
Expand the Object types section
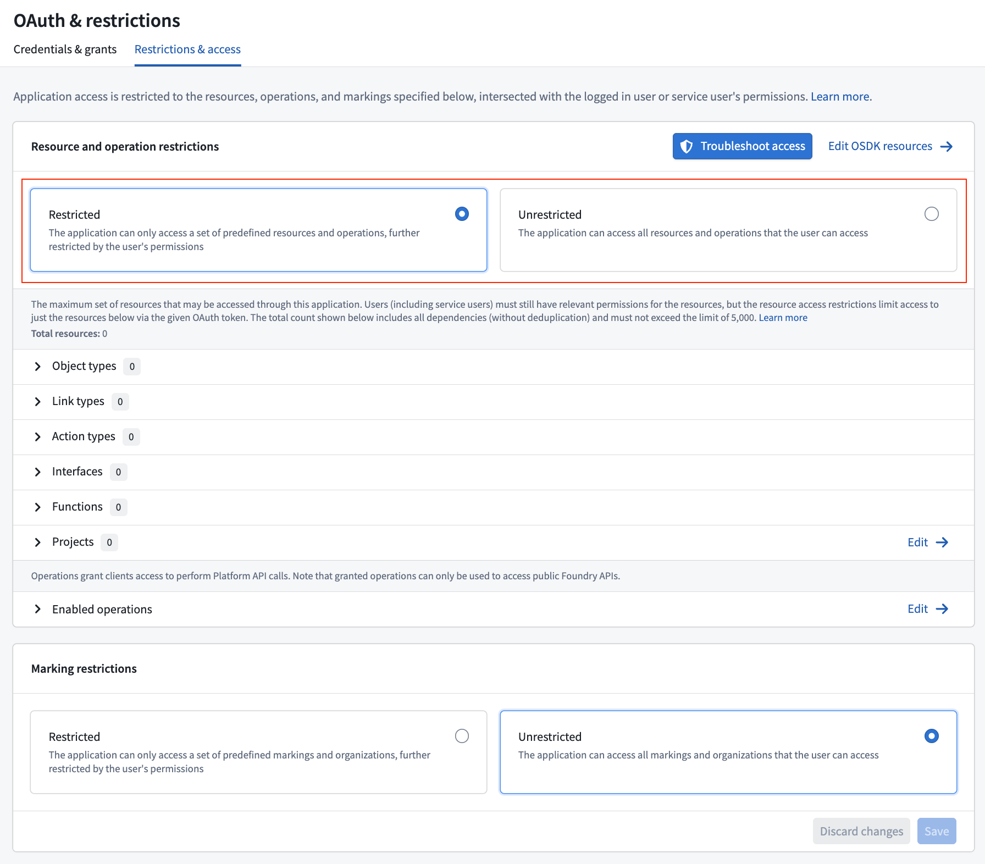[37, 367]
